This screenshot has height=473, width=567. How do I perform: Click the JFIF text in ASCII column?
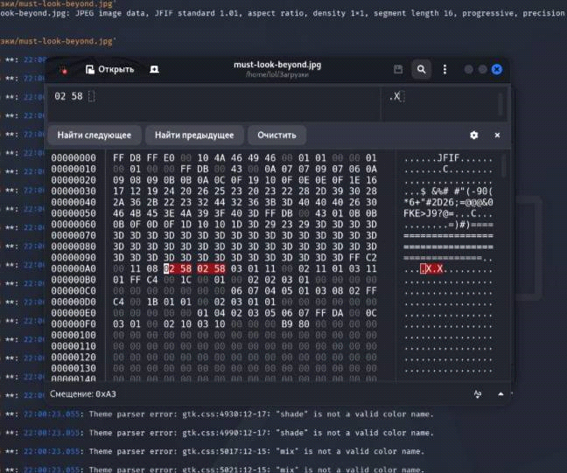coord(448,158)
